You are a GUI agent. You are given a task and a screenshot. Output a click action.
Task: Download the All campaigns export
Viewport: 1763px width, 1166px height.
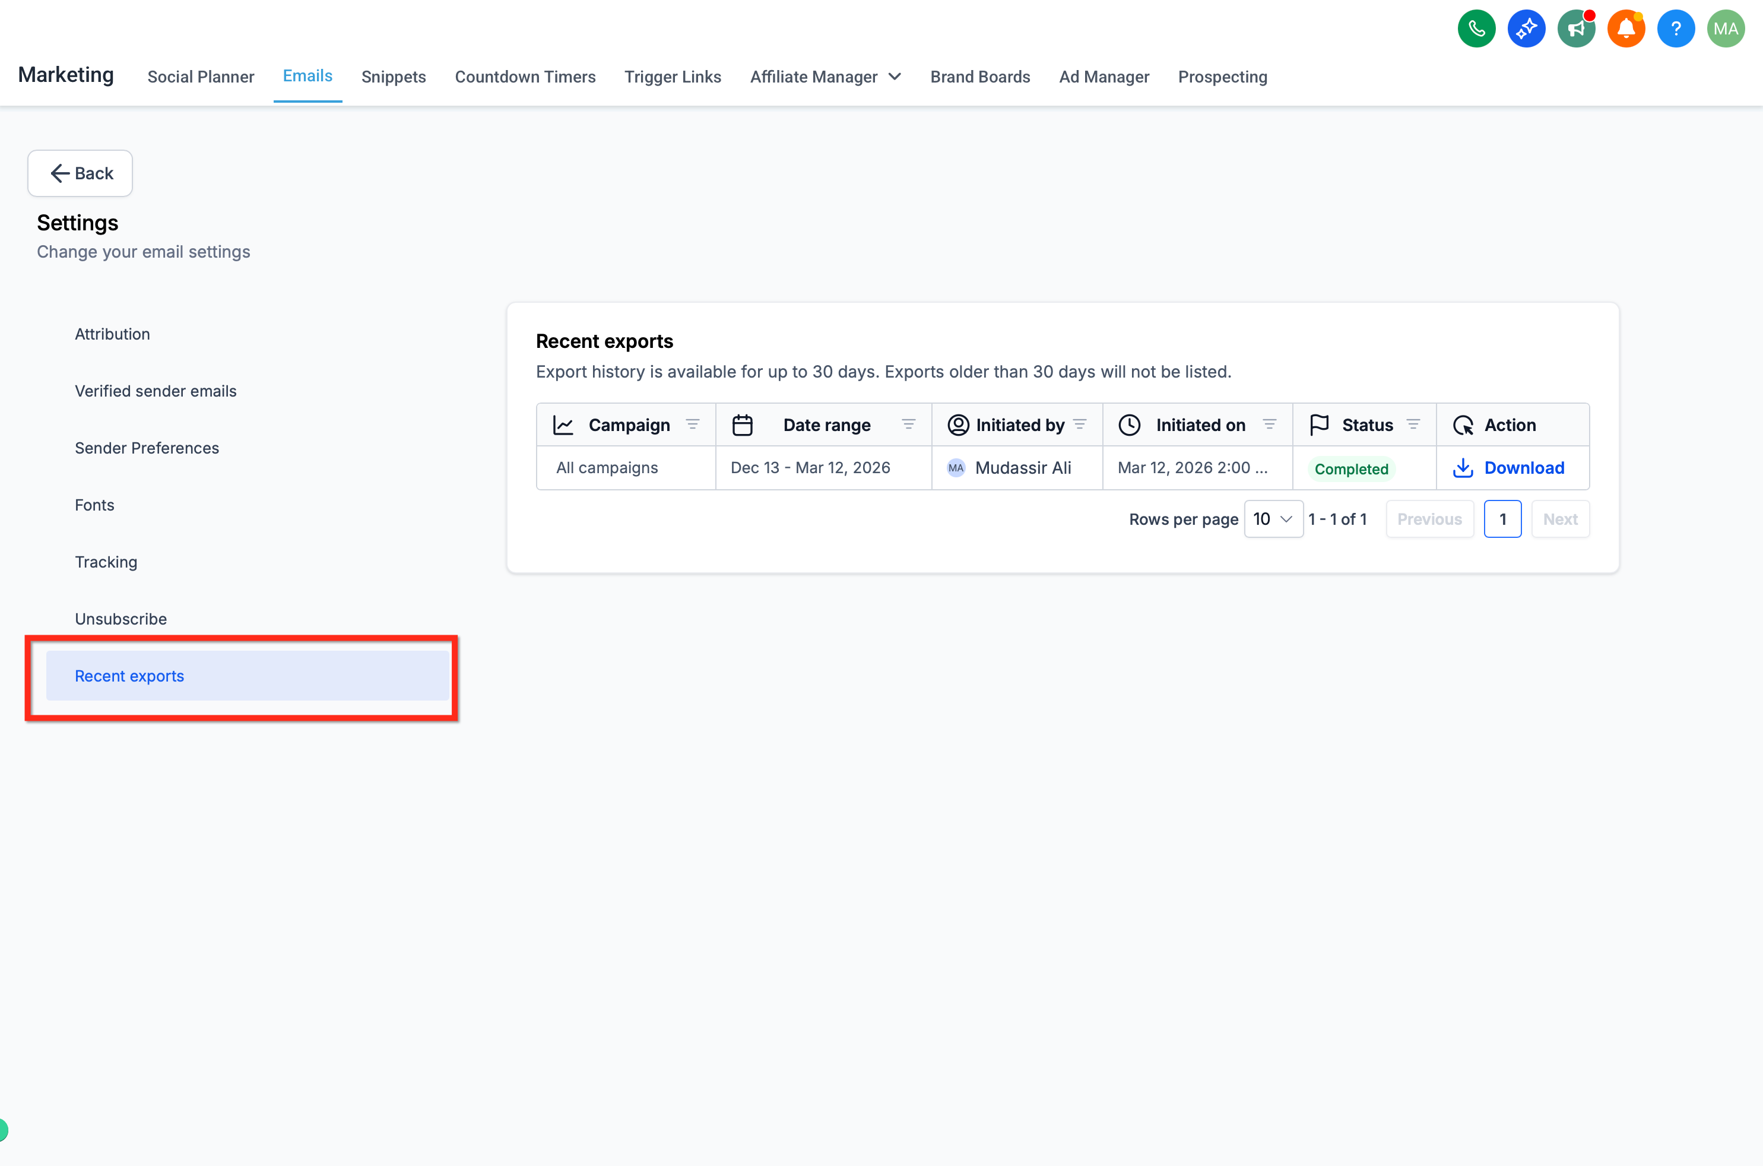click(1510, 468)
